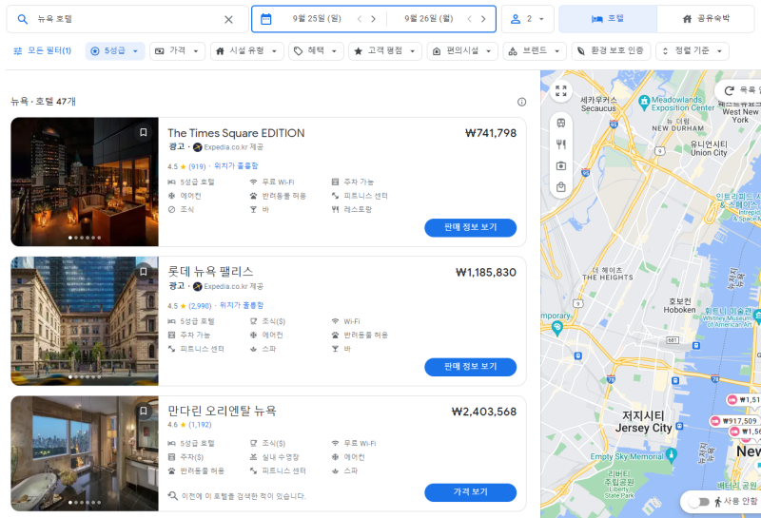View 롯데 뉴욕 팰리스 2,990 reviews
This screenshot has height=518, width=761.
tap(200, 306)
